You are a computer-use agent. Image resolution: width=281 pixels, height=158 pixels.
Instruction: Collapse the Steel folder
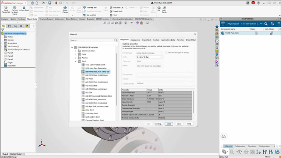click(x=75, y=62)
